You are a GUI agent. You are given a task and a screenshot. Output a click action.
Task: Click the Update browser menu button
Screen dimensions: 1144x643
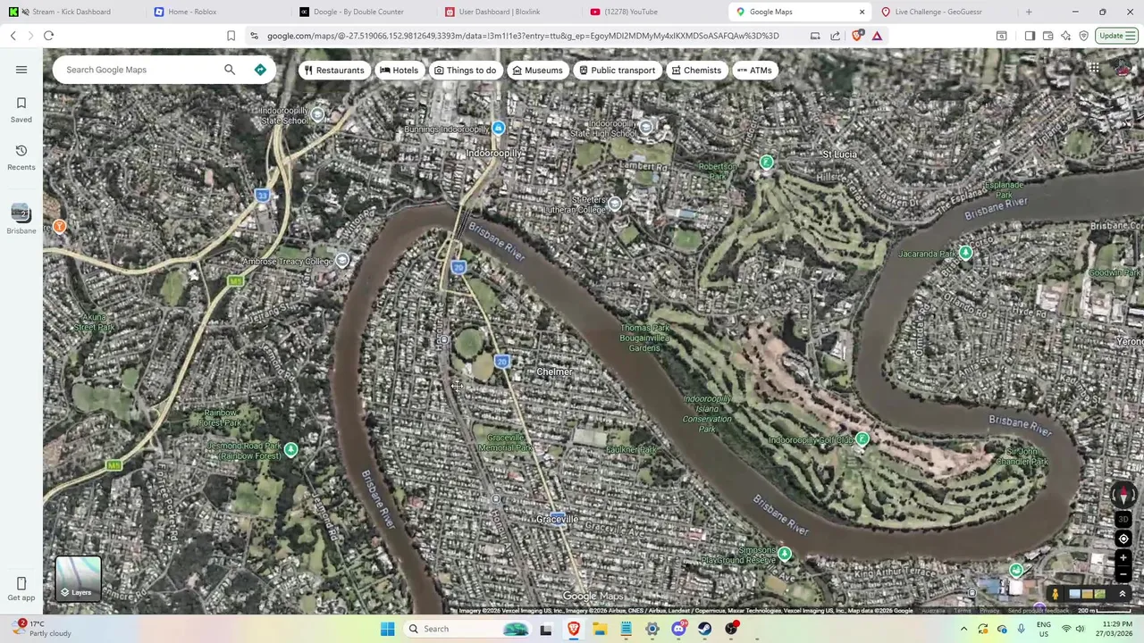tap(1117, 36)
